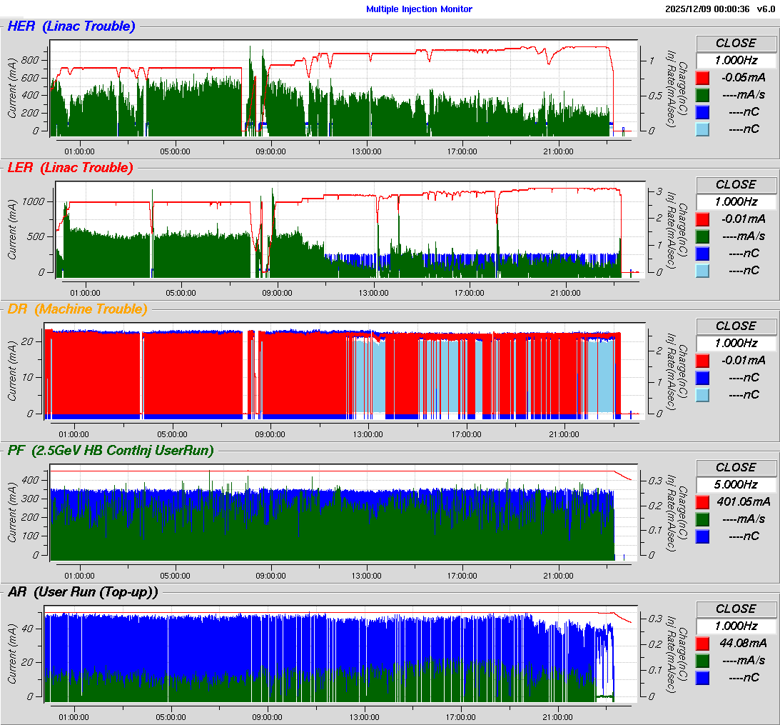The width and height of the screenshot is (780, 725).
Task: Select the 401.05mA current readout
Action: [x=744, y=501]
